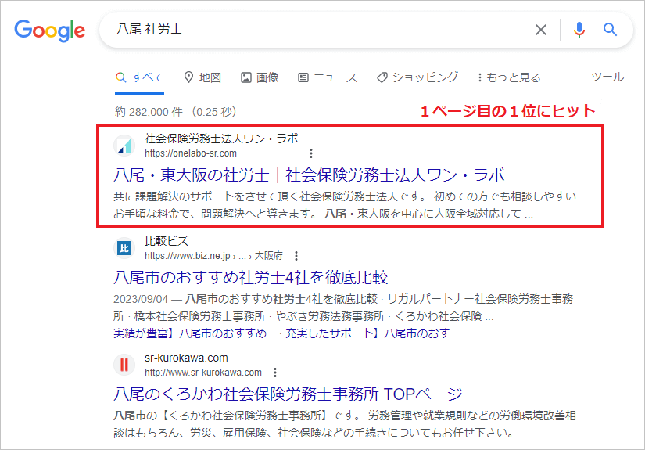Open more options for onelabo-sr.com result
This screenshot has width=645, height=450.
[x=311, y=153]
